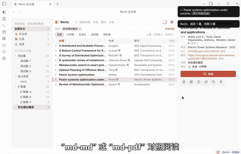Expand 更多 2 authors
Viewport: 241px width, 154px height.
click(x=195, y=43)
